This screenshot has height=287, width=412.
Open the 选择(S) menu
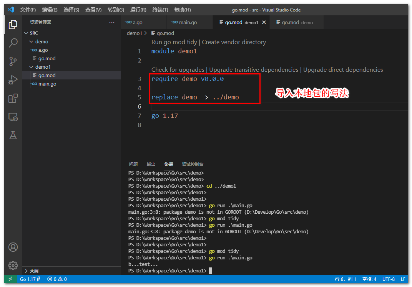(x=71, y=10)
